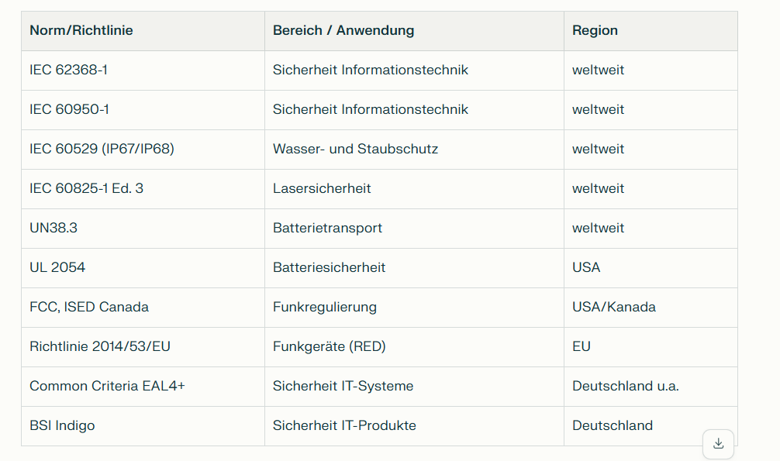
Task: Select the UN38.3 cell
Action: point(53,228)
